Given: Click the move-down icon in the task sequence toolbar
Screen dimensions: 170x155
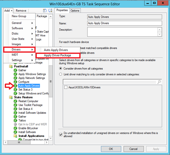Looking at the screenshot, I should pyautogui.click(x=50, y=11).
